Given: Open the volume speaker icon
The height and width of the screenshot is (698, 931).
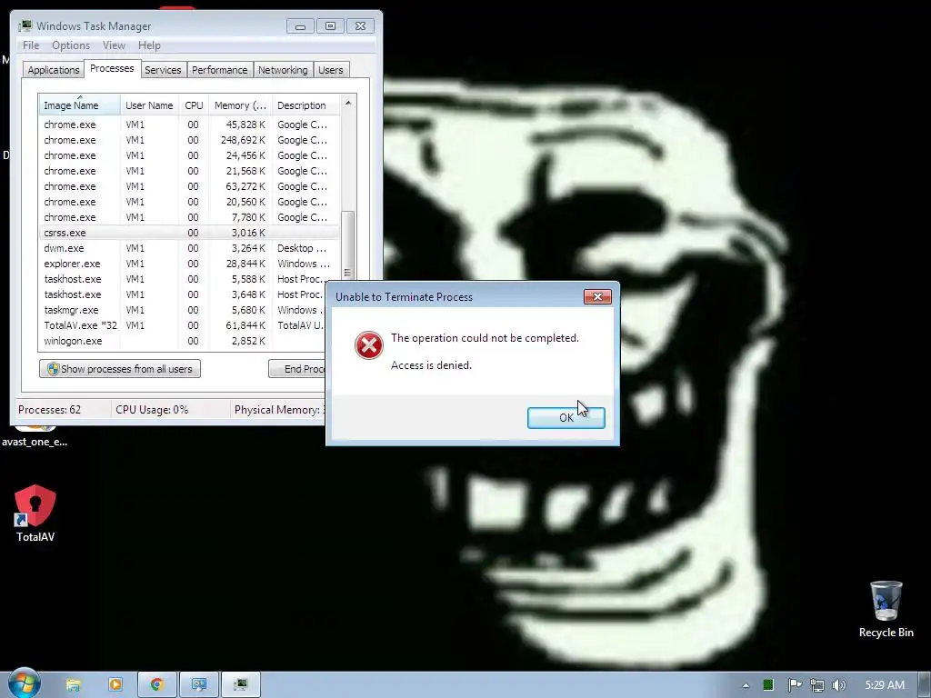Looking at the screenshot, I should [x=839, y=685].
